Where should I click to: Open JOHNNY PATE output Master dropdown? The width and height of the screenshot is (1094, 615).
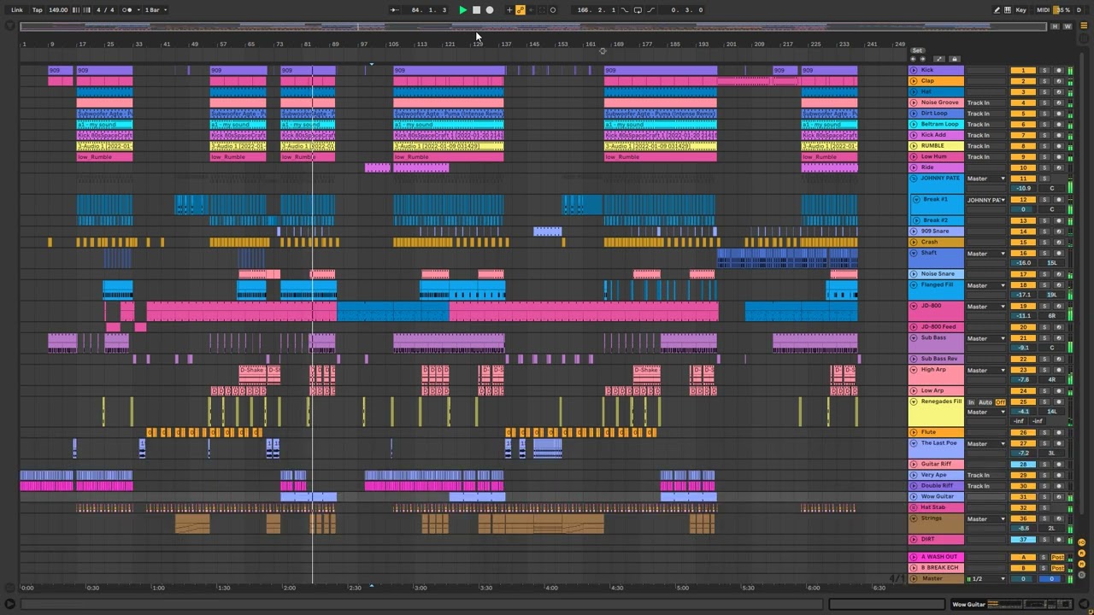[986, 179]
